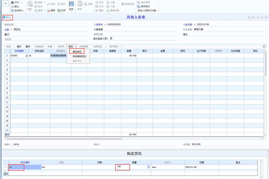Click the 批注 annotation icon
Image resolution: width=269 pixels, height=179 pixels.
tap(97, 2)
